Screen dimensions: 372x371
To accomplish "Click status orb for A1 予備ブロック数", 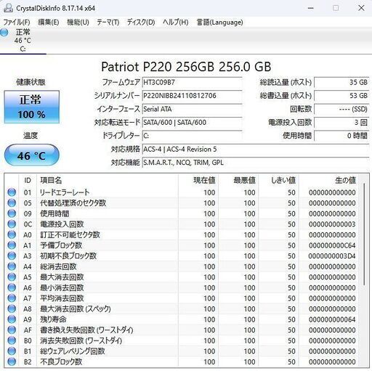I will click(x=12, y=245).
